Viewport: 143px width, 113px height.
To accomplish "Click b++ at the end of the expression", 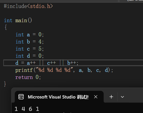I will 72,63.
